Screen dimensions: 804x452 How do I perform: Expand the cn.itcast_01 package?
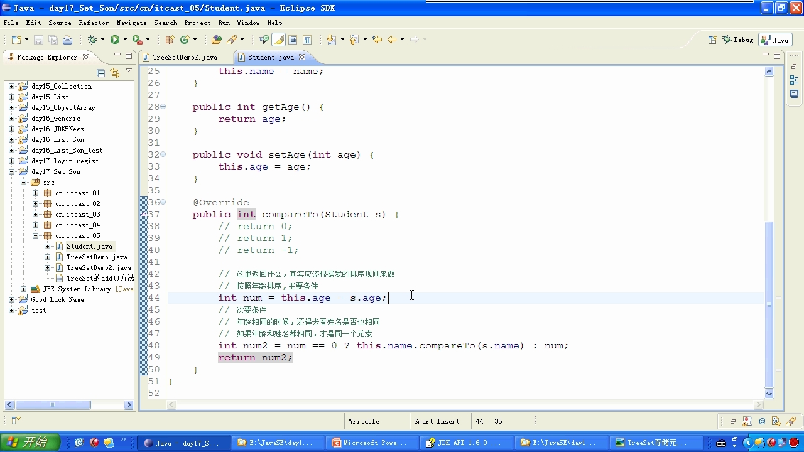pos(35,193)
